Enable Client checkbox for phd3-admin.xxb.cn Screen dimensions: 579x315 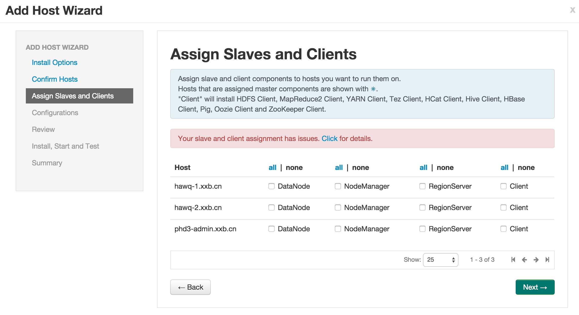[x=503, y=229]
